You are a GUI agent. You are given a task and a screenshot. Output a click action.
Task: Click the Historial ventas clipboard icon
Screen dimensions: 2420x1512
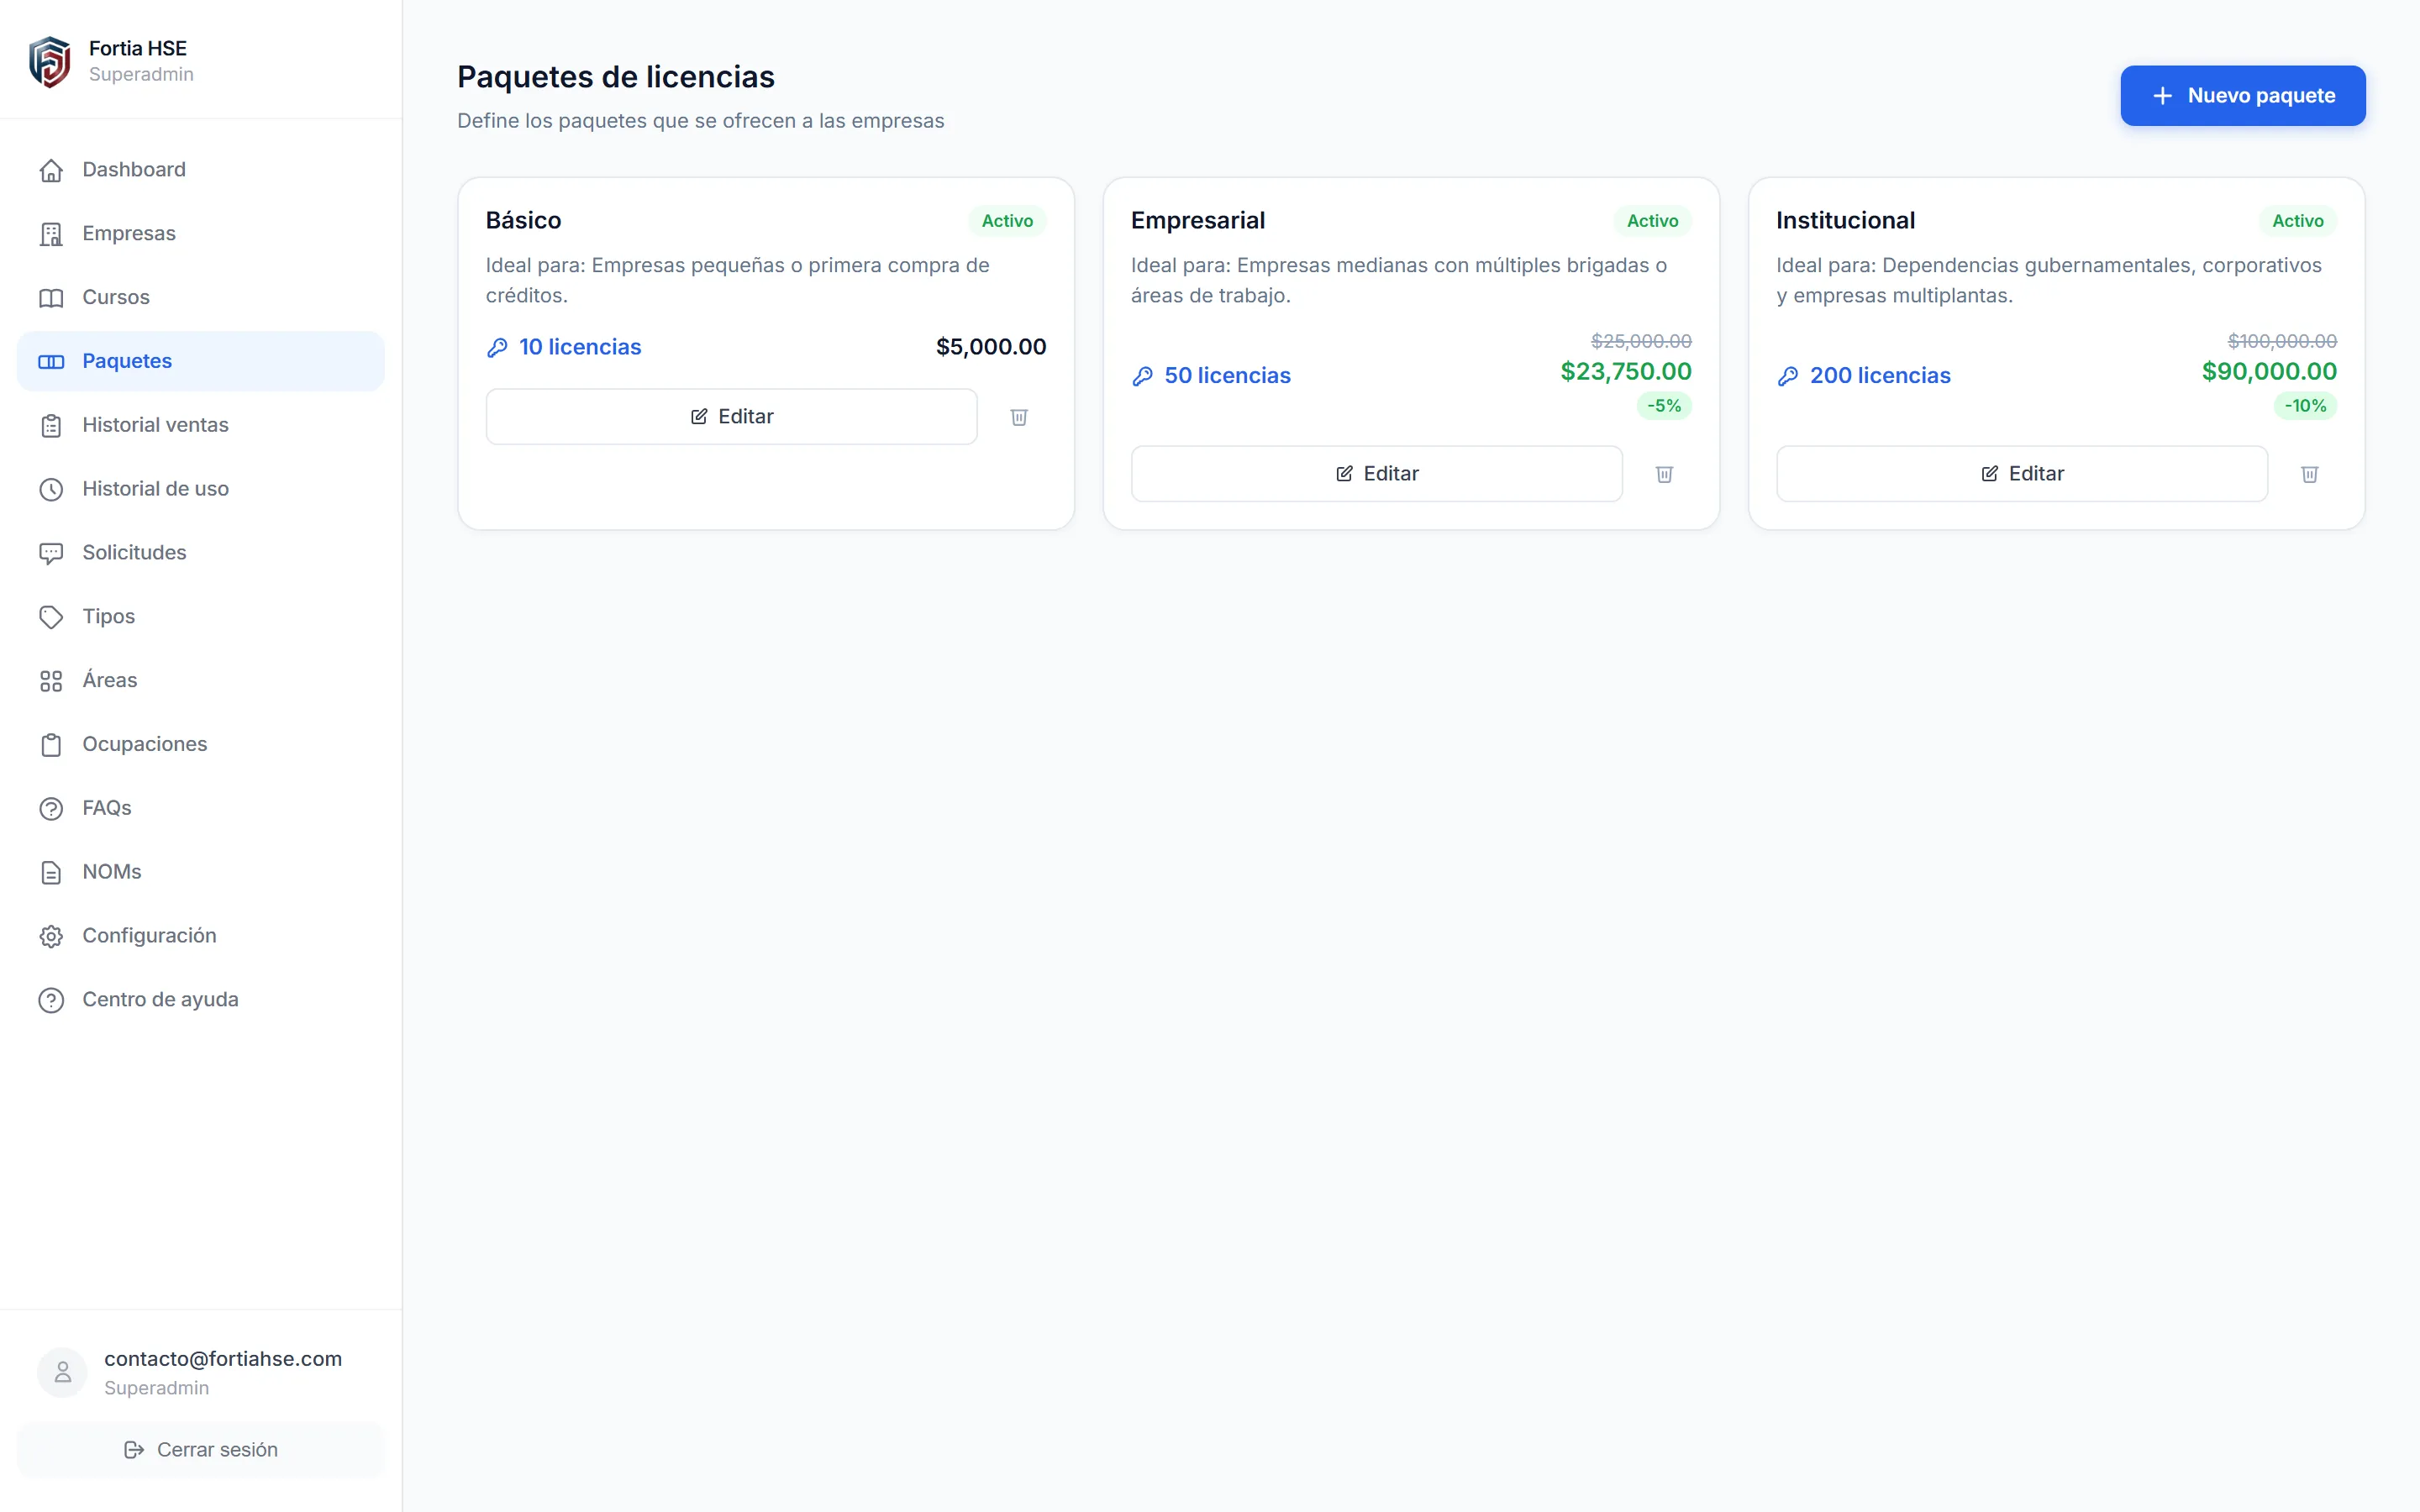pos(51,426)
